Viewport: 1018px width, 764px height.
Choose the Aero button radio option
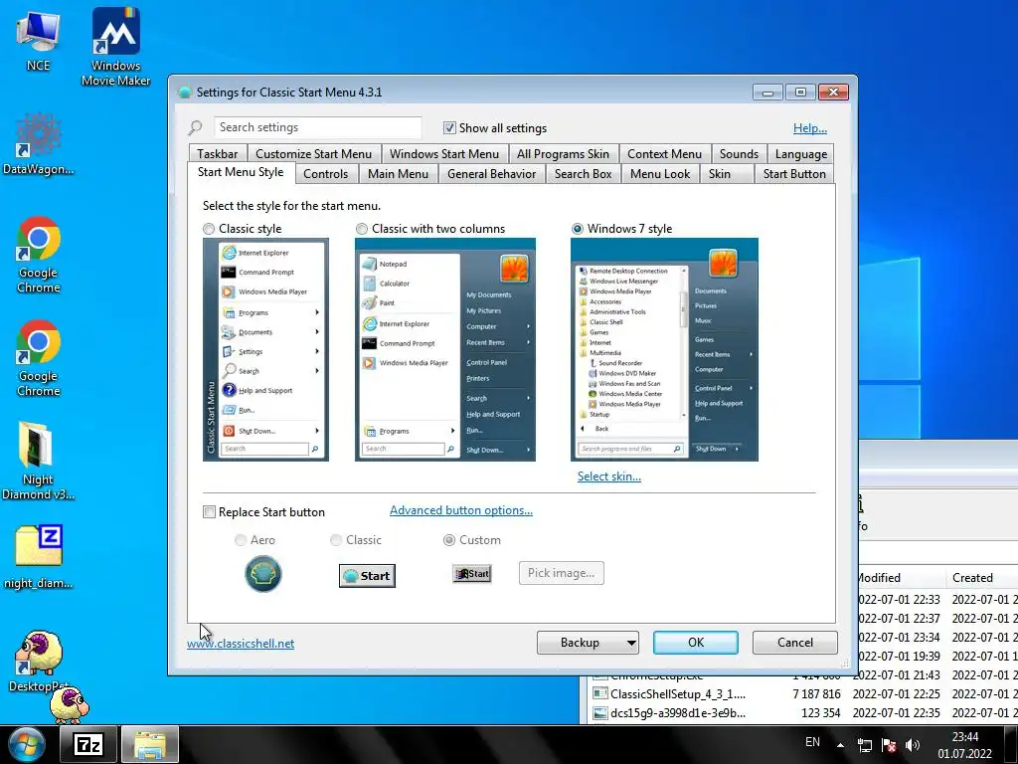pos(241,540)
